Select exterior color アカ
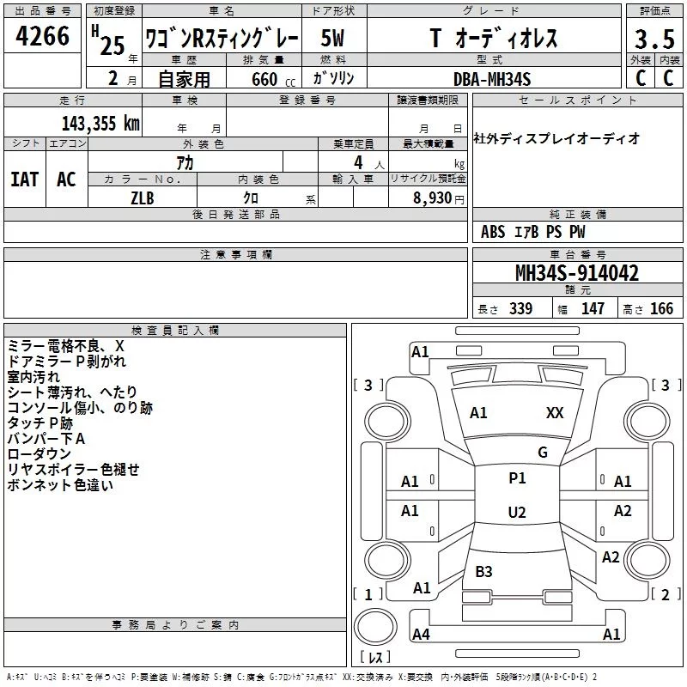Screen dimensions: 687x687 point(185,163)
